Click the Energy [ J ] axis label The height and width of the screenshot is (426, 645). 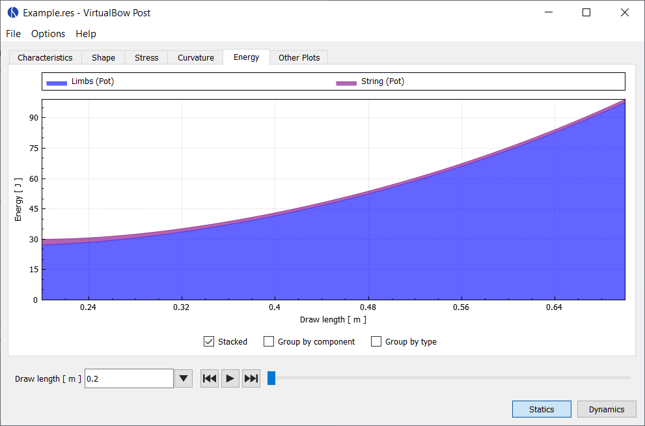(18, 199)
